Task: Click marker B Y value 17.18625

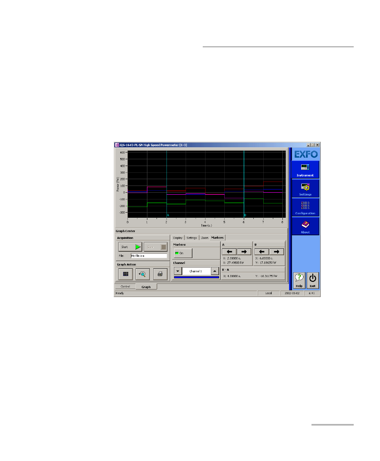Action: 266,262
